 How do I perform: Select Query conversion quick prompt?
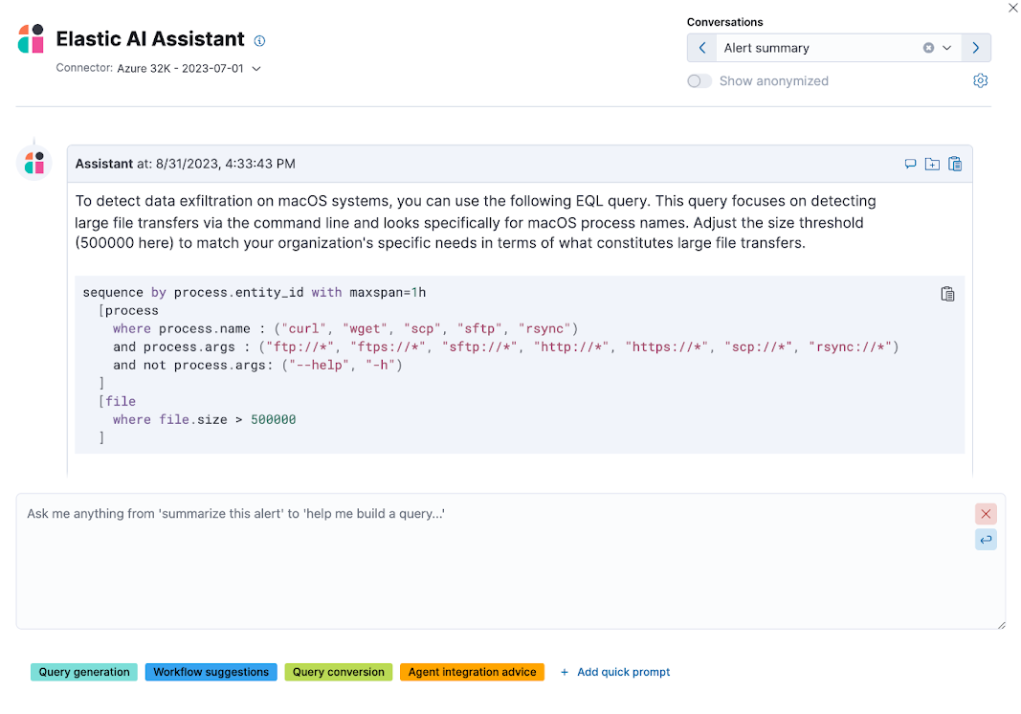pyautogui.click(x=339, y=672)
